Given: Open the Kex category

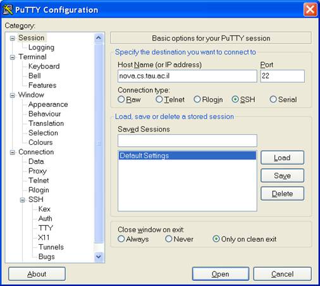Looking at the screenshot, I should (x=44, y=209).
